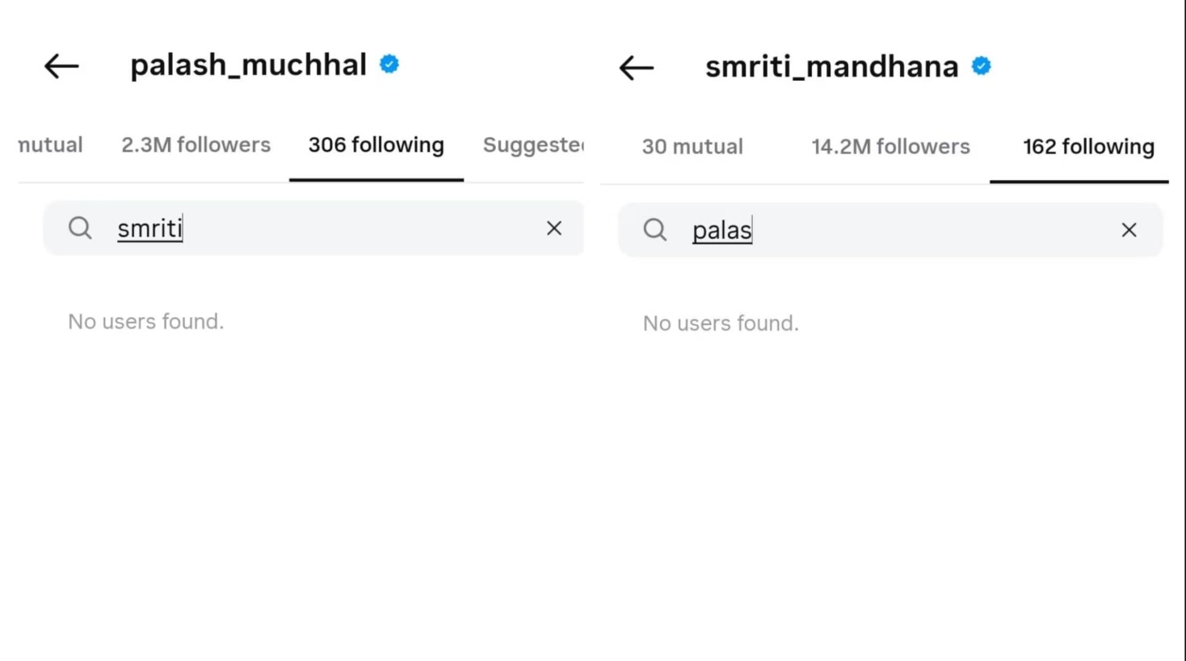Click "No users found." under smriti search
Viewport: 1186px width, 661px height.
coord(146,321)
